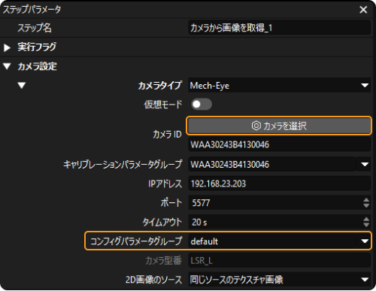The height and width of the screenshot is (291, 376).
Task: Edit the ステップ名 field
Action: 279,28
